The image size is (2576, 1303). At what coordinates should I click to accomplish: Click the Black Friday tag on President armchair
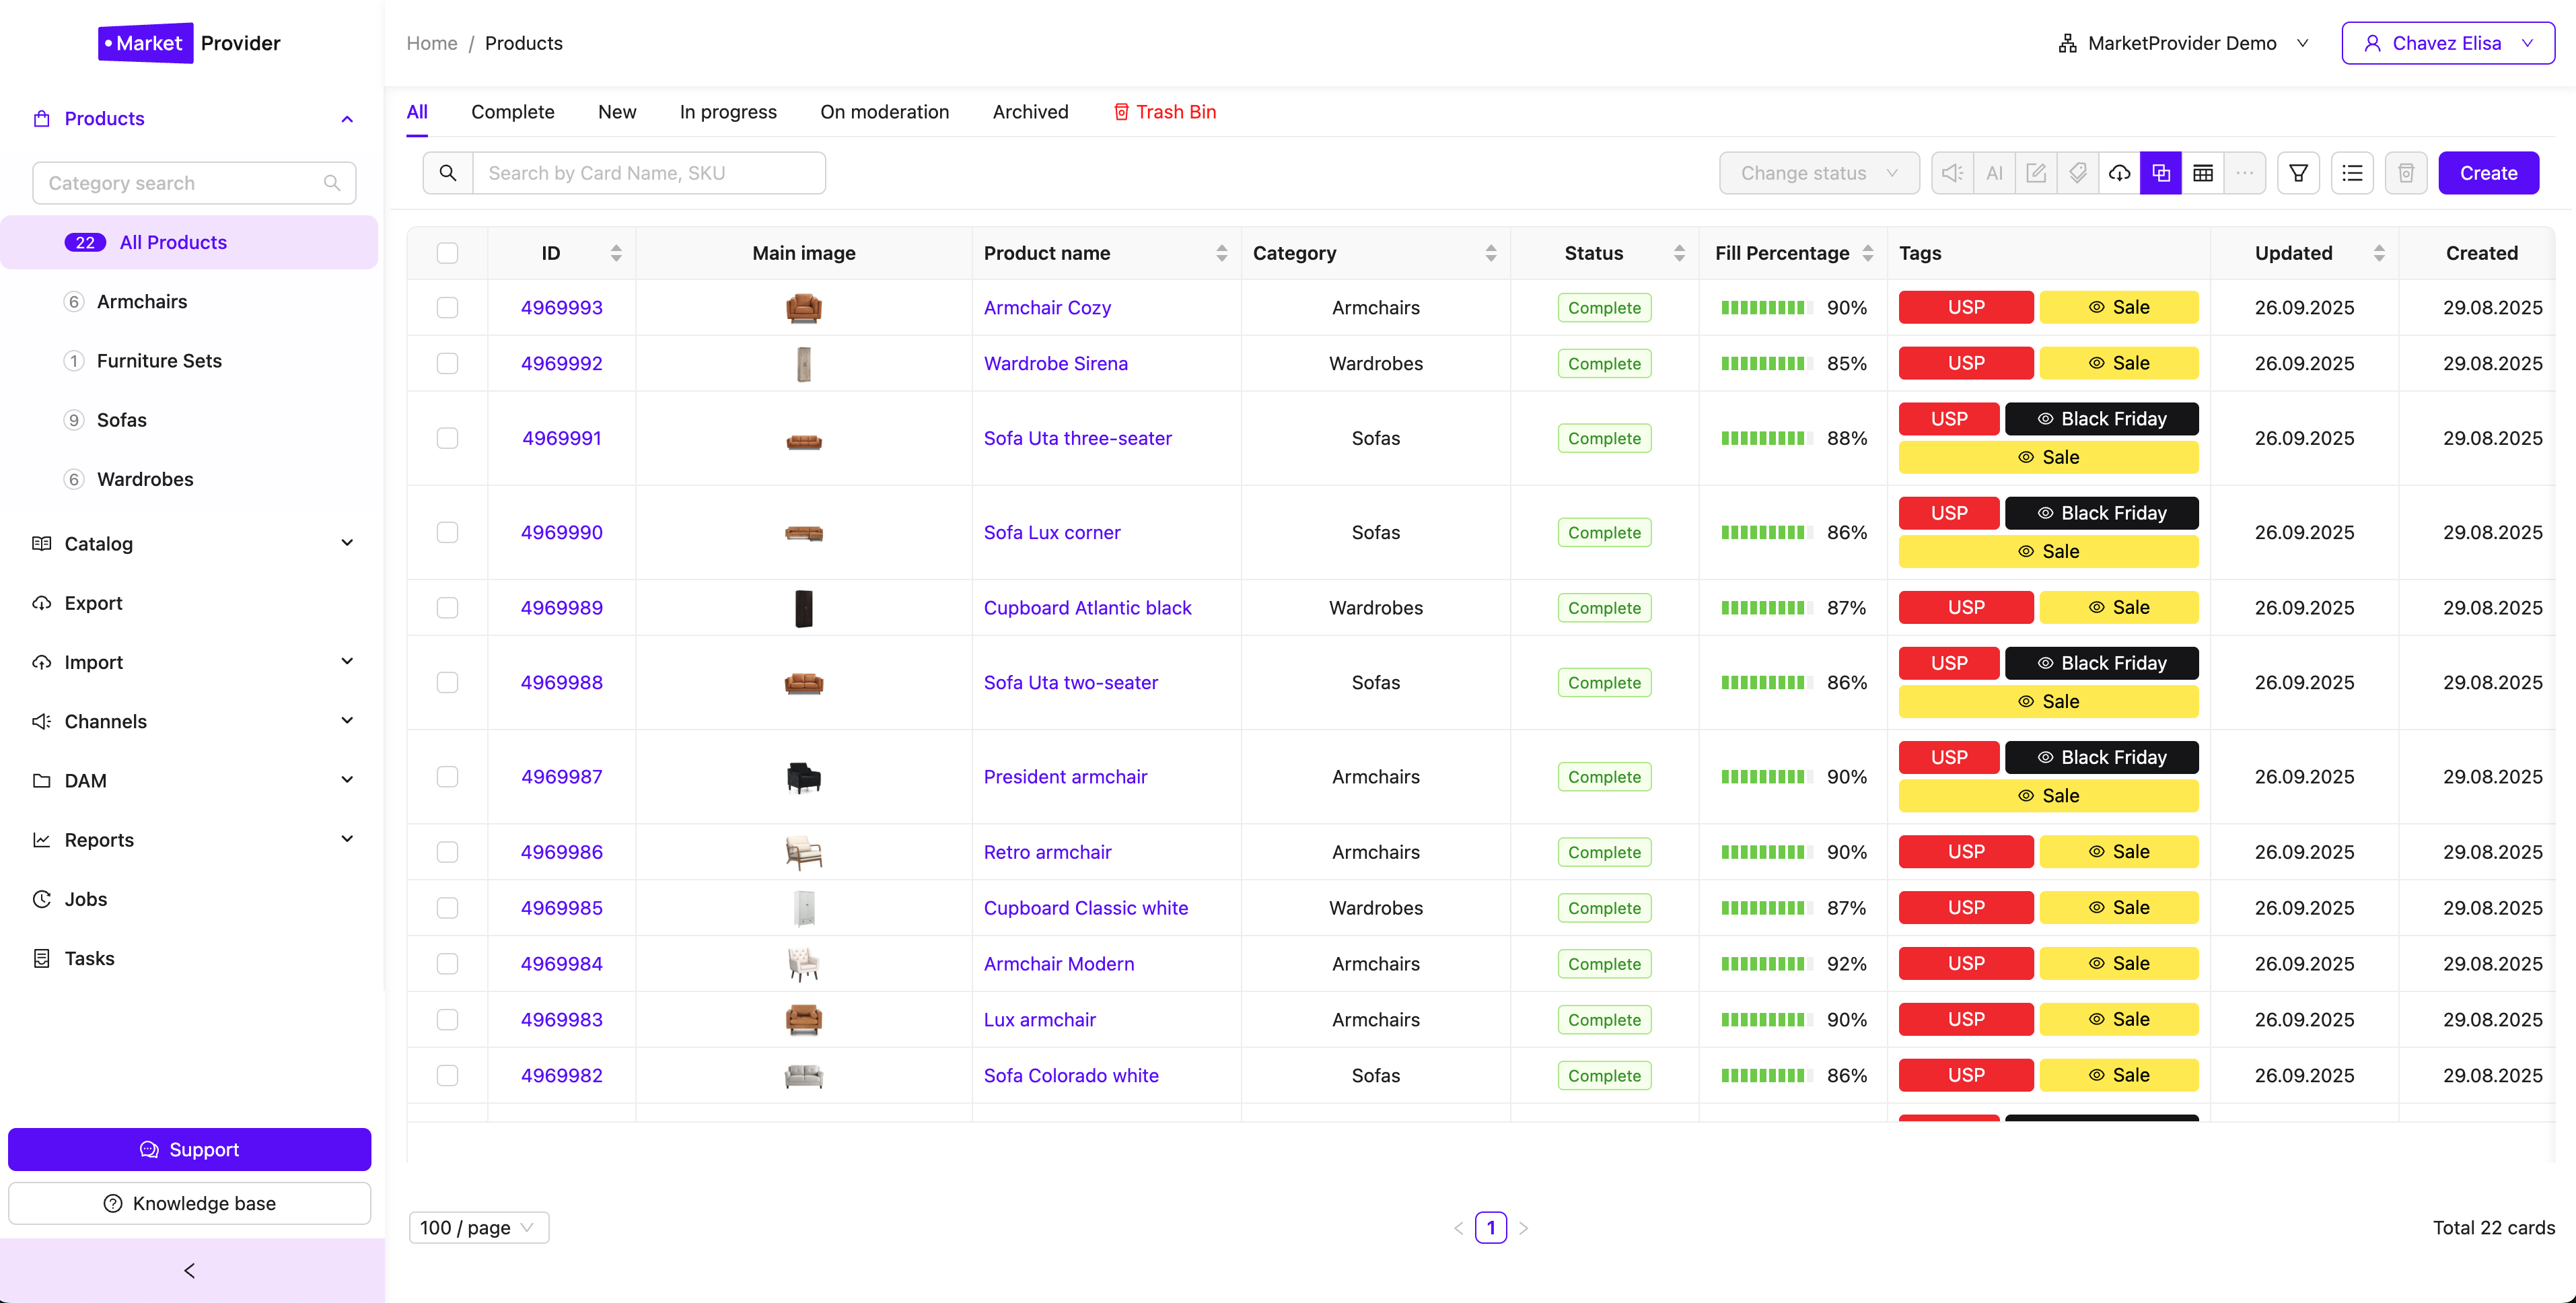coord(2101,757)
